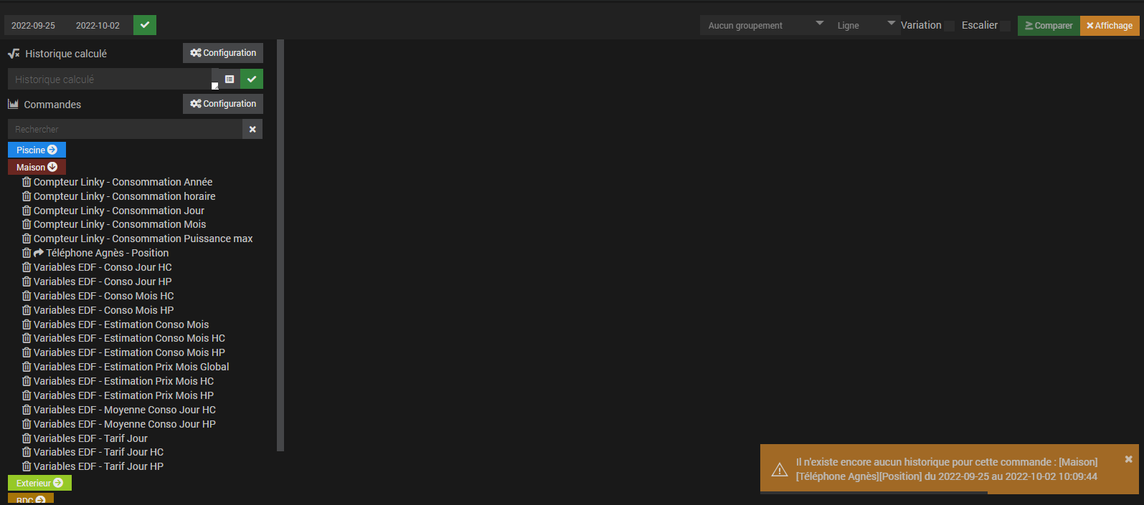Click trash icon for Consommation Puissance max

[x=27, y=239]
